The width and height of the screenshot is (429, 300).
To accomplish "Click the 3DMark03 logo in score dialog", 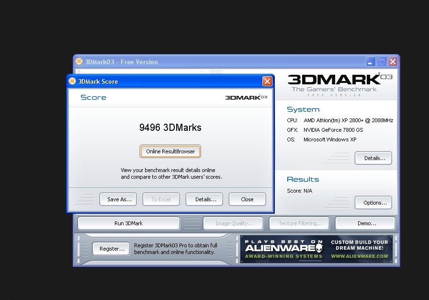I will click(x=246, y=97).
